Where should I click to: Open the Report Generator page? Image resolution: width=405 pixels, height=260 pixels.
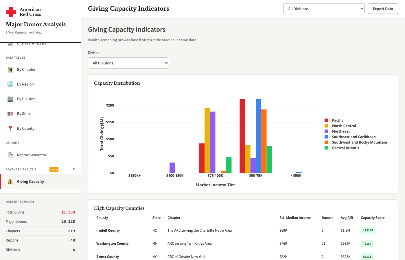[x=41, y=155]
